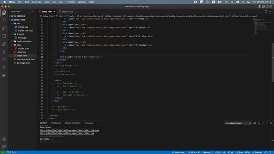Open package-lock.json in explorer
Viewport: 274px width, 154px height.
[x=26, y=59]
